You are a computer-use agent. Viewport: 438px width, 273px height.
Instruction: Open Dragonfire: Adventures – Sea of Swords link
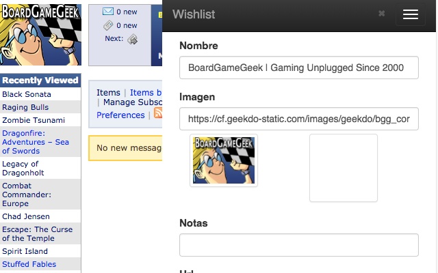click(36, 142)
